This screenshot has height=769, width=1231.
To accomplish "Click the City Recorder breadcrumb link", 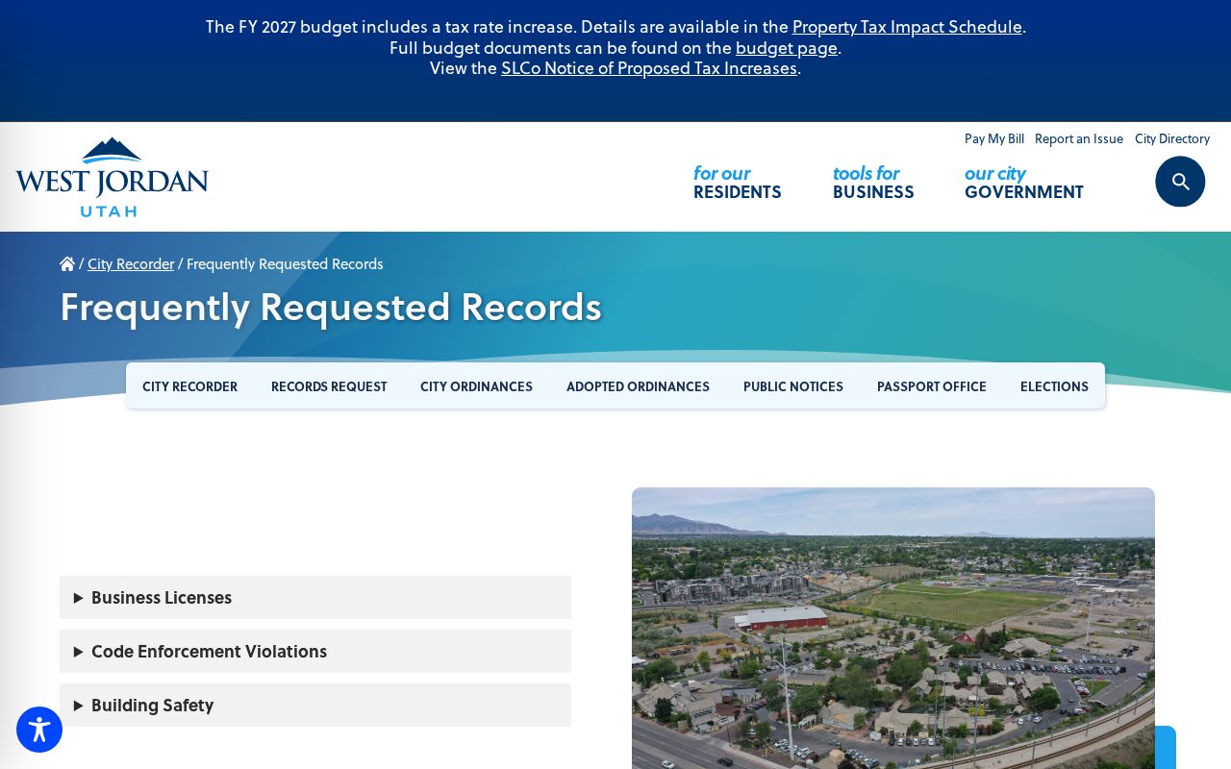I will (131, 263).
